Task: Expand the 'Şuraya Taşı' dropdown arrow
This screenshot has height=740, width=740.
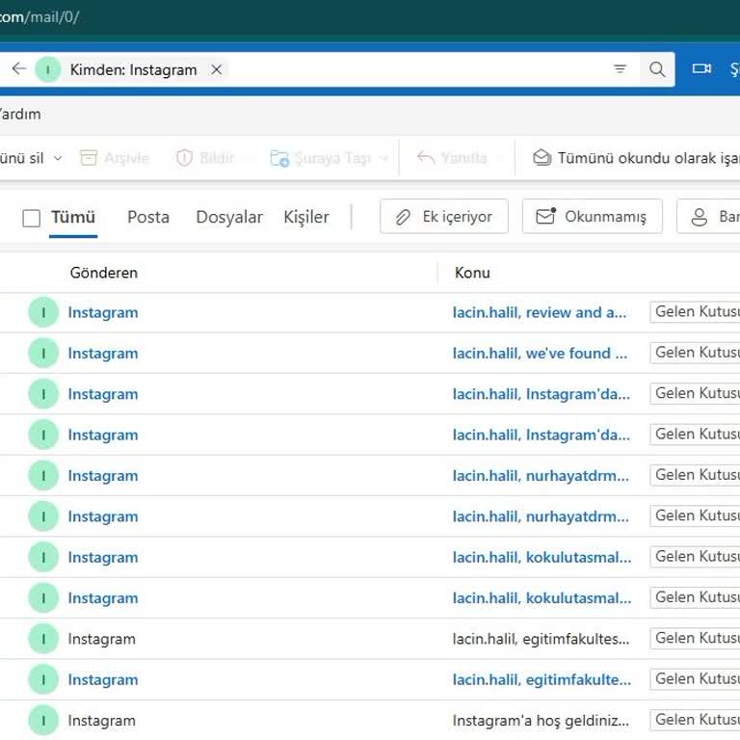Action: (384, 159)
